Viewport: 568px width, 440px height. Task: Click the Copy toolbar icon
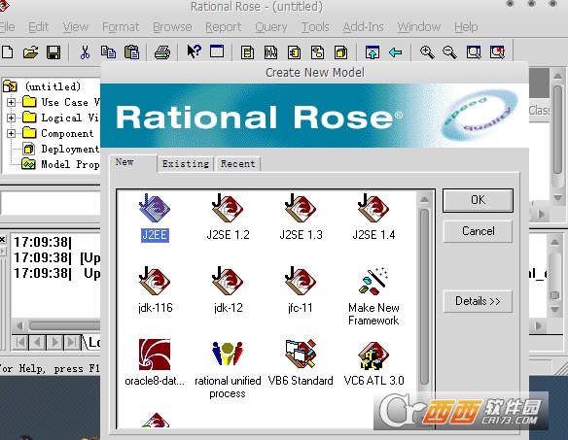[108, 52]
